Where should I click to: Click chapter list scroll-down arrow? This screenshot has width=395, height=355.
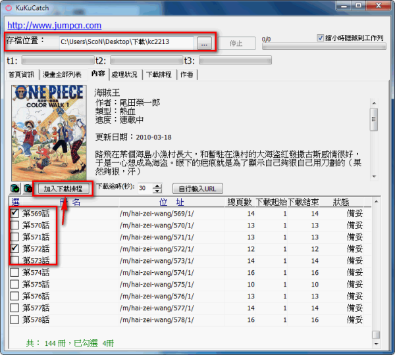click(376, 344)
